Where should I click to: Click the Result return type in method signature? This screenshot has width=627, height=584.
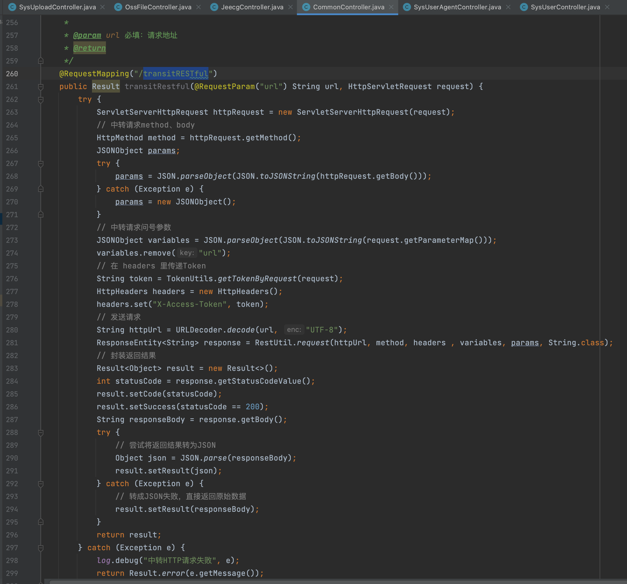click(x=106, y=86)
